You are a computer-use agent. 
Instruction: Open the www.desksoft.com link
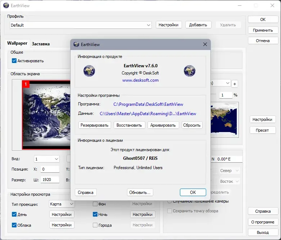pyautogui.click(x=140, y=80)
